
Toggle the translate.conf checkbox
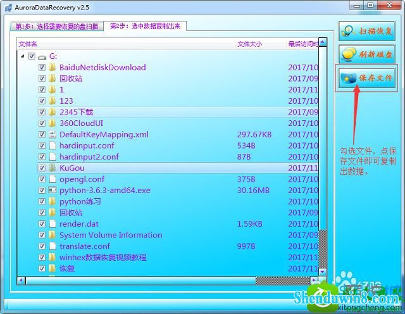click(x=42, y=246)
